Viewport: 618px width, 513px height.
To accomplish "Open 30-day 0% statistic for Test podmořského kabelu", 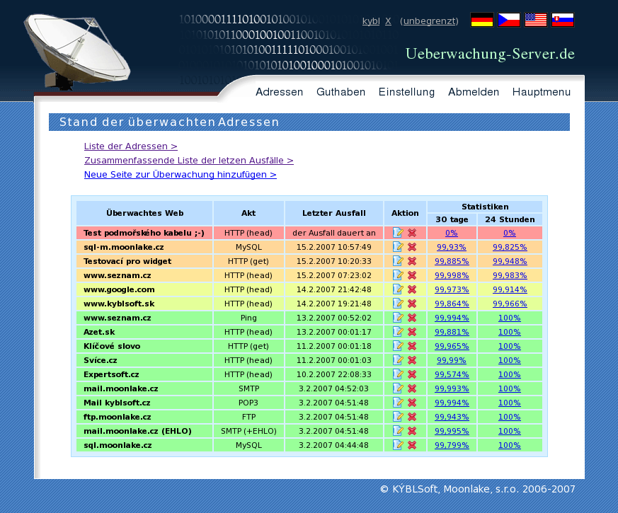I will coord(451,233).
